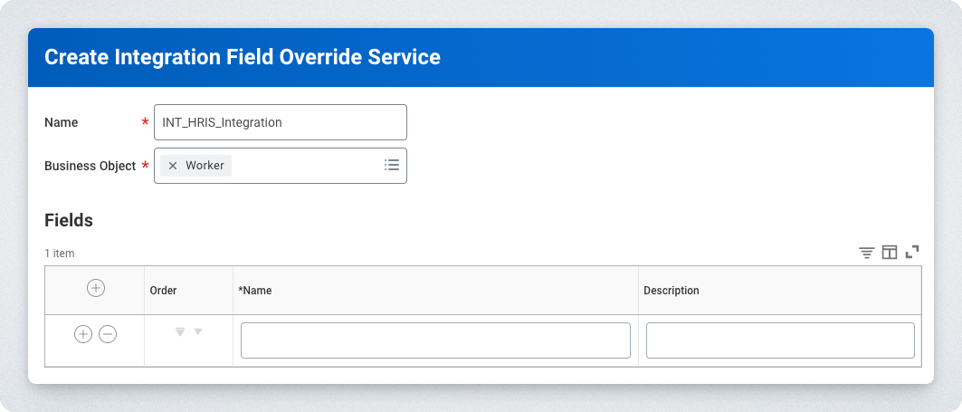Image resolution: width=962 pixels, height=412 pixels.
Task: Remove the Worker chip from Business Object
Action: [173, 166]
